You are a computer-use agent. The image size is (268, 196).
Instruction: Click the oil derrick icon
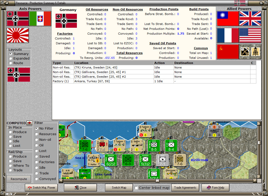click(x=256, y=52)
